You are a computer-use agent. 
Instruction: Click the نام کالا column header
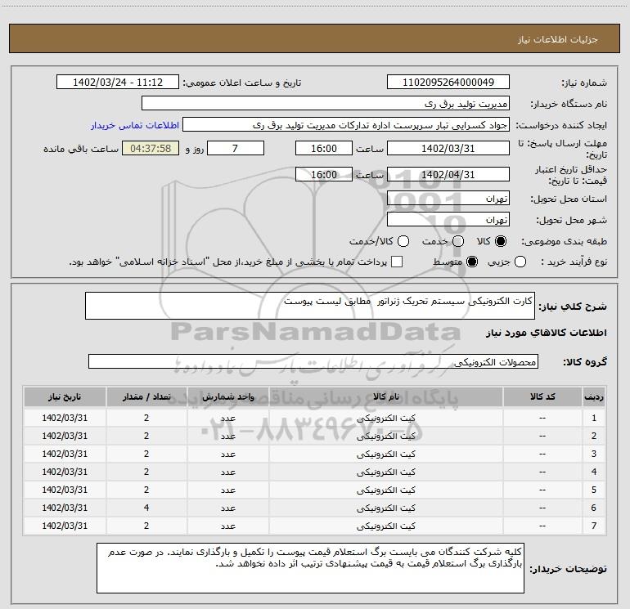[x=385, y=396]
